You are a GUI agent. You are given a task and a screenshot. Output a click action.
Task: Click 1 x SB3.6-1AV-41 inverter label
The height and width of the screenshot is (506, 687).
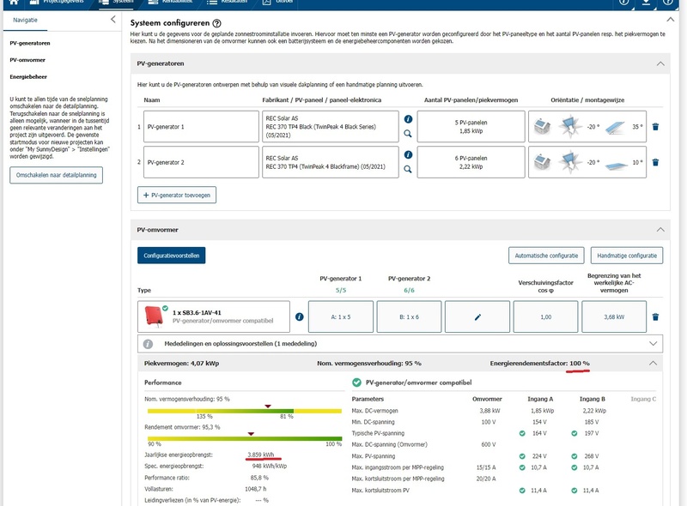click(x=197, y=312)
